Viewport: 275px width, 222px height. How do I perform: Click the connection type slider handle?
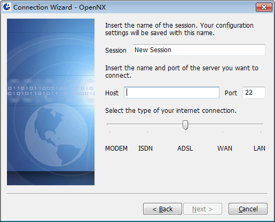coord(185,125)
